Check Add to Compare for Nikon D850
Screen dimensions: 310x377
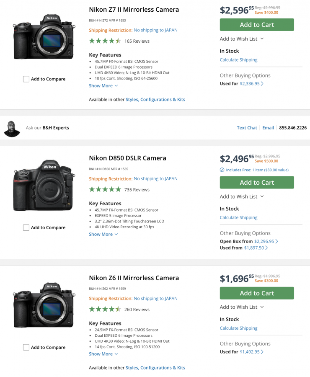coord(26,228)
